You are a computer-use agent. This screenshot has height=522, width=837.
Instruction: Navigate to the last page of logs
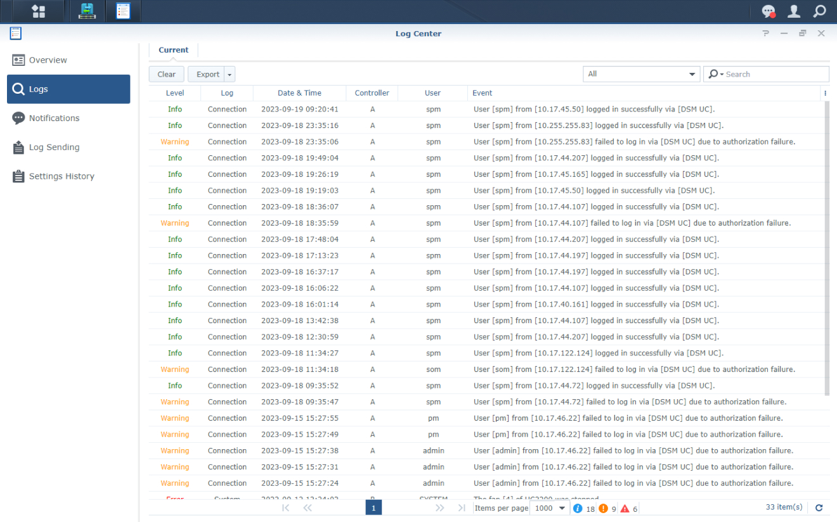tap(462, 507)
